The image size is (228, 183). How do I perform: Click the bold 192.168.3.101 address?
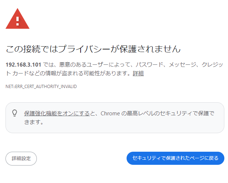point(24,65)
